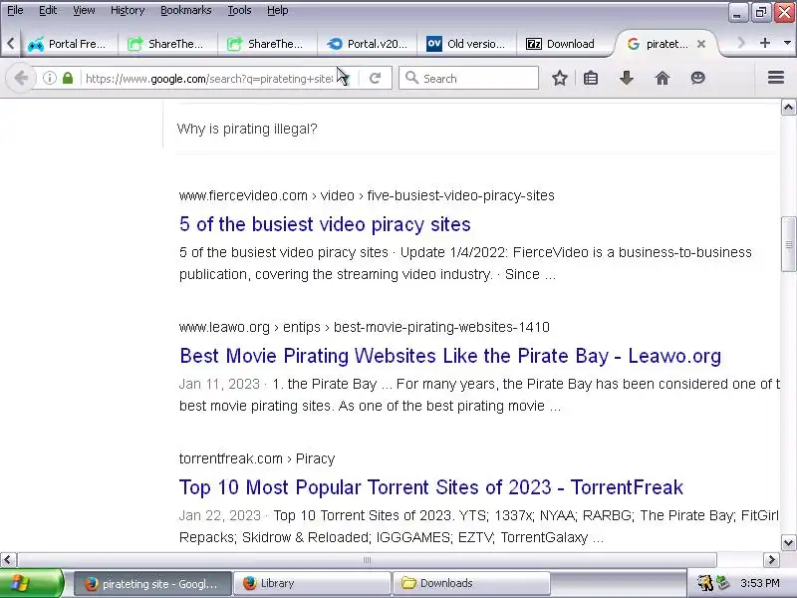Open 'Best Movie Pirating Websites Like the Pirate Bay'
Viewport: 797px width, 598px height.
coord(450,356)
